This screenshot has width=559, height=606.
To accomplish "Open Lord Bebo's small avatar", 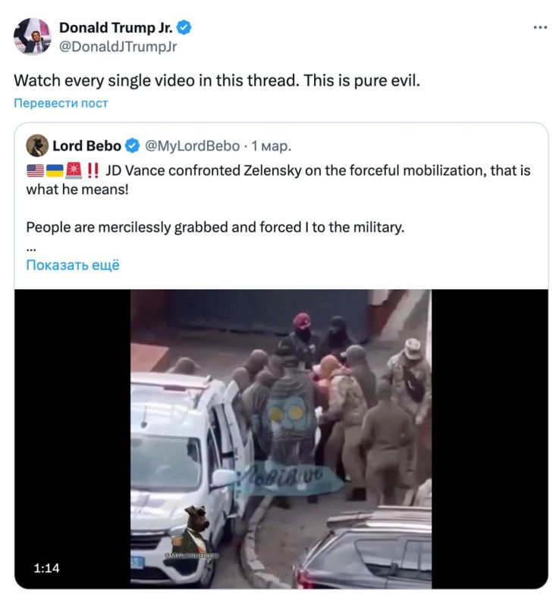I will point(37,145).
